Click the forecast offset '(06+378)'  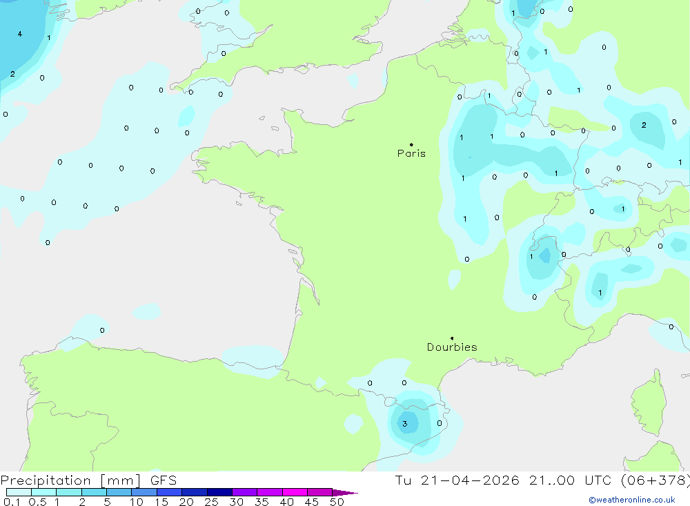[x=655, y=480]
